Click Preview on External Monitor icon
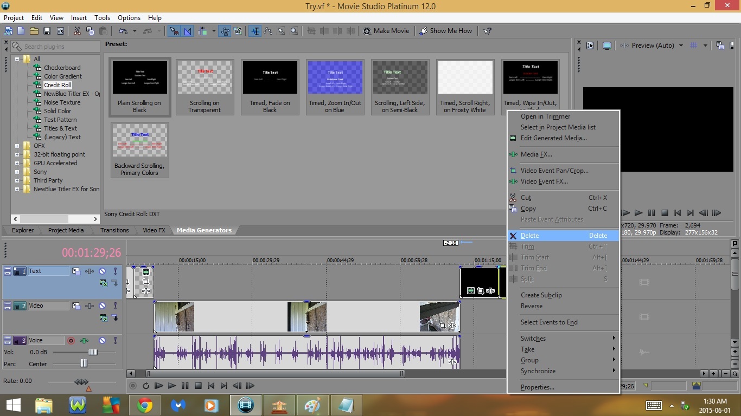 tap(607, 45)
